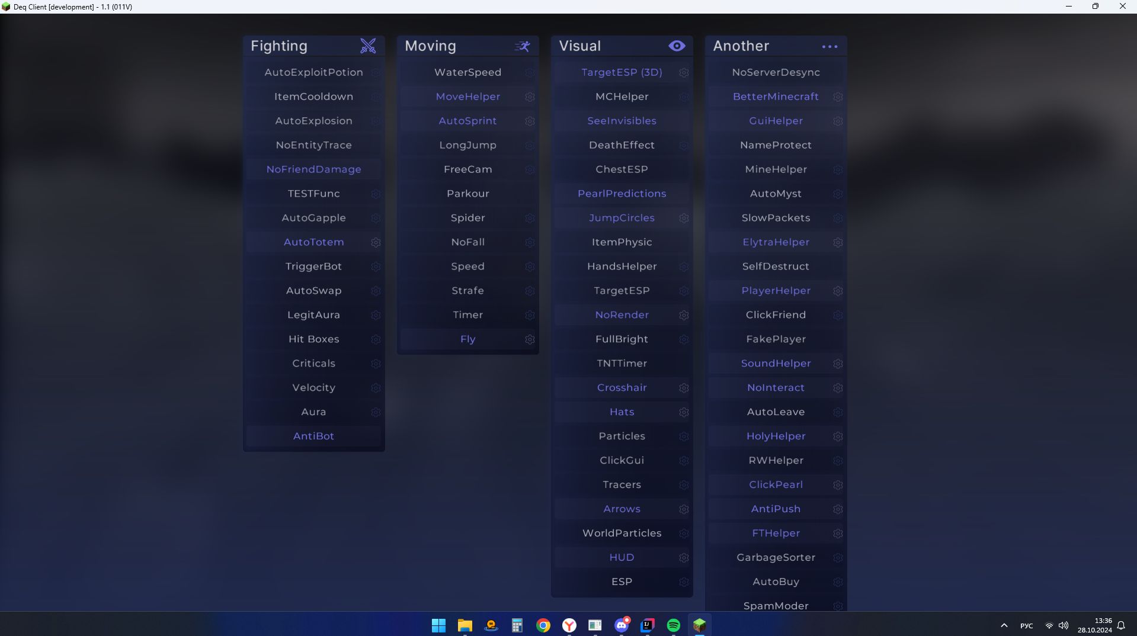Enable the LegitAura module
The image size is (1137, 636).
[x=313, y=315]
